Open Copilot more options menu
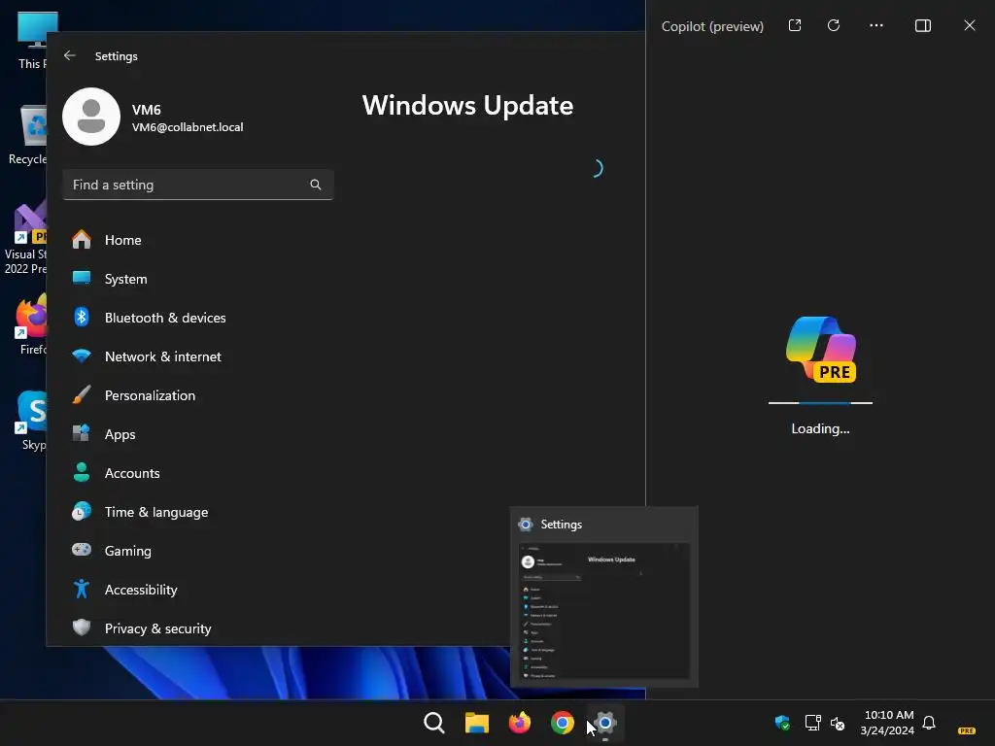The height and width of the screenshot is (746, 995). pos(876,25)
